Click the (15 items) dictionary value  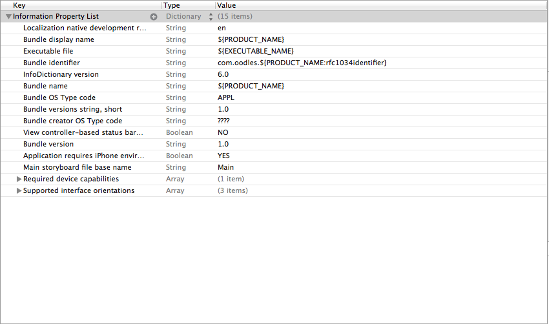point(235,16)
